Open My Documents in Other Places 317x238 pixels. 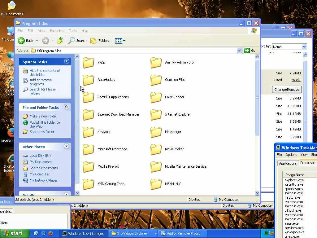coord(41,162)
